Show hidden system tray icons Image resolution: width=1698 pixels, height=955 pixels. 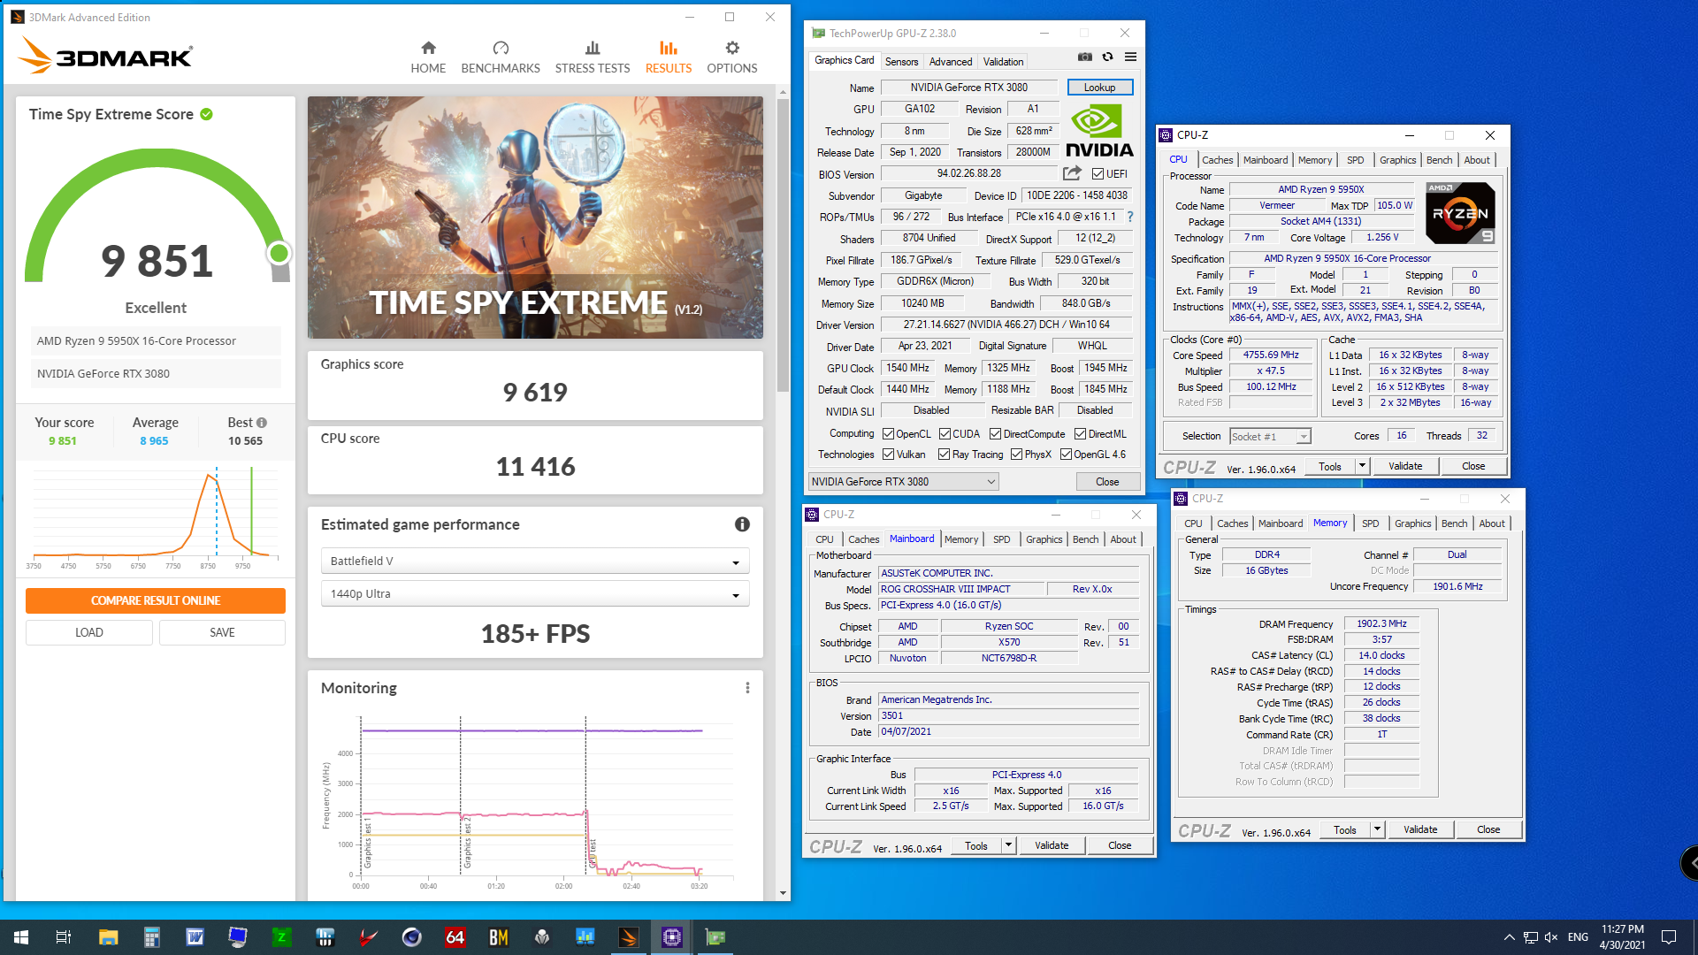(x=1509, y=937)
